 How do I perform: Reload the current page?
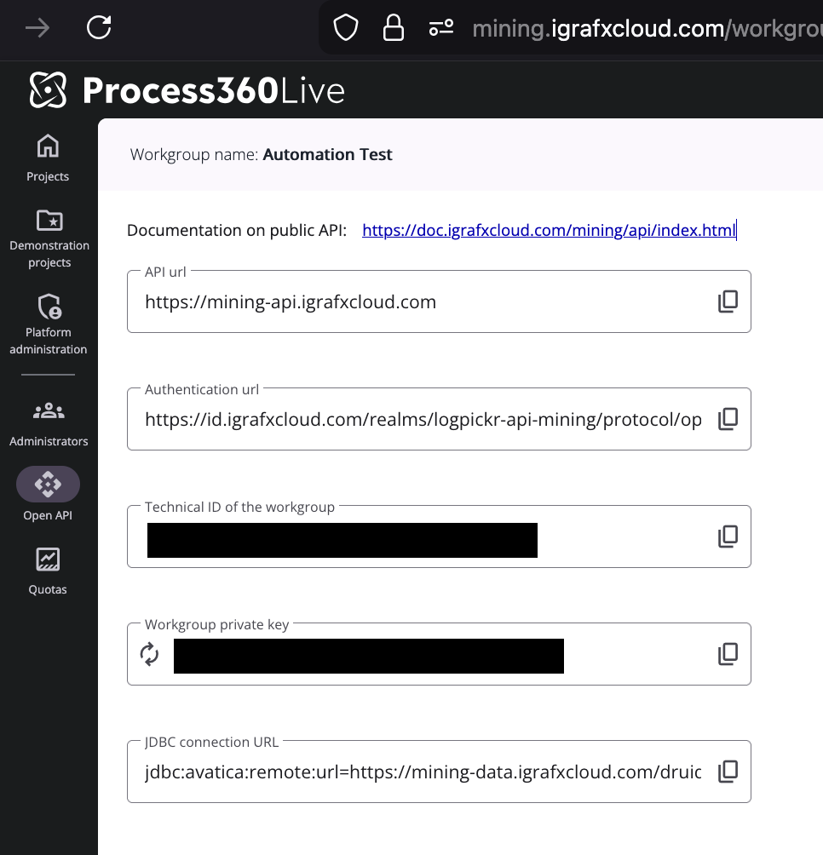(99, 27)
